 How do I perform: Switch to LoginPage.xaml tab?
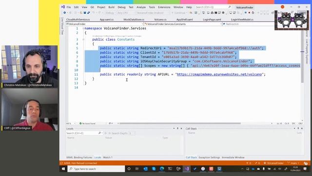pyautogui.click(x=212, y=20)
